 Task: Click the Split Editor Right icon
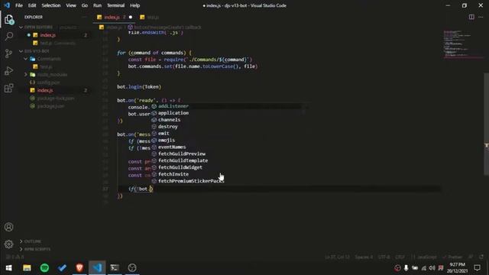click(471, 17)
